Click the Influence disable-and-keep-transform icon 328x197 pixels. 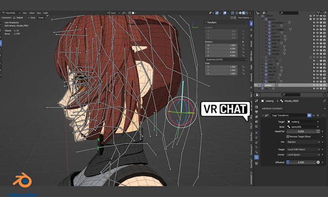(x=318, y=162)
